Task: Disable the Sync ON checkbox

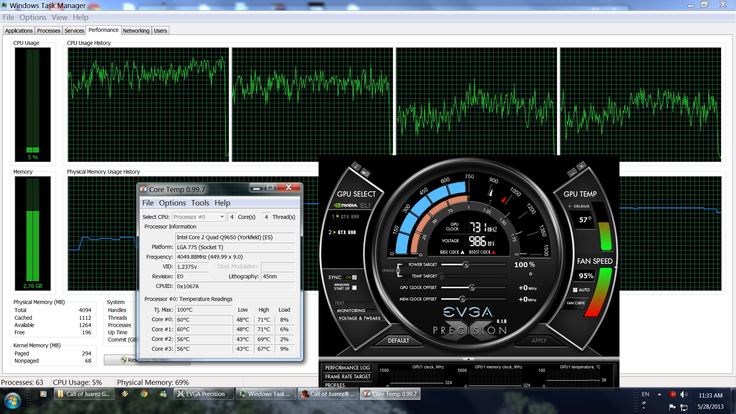Action: click(354, 277)
